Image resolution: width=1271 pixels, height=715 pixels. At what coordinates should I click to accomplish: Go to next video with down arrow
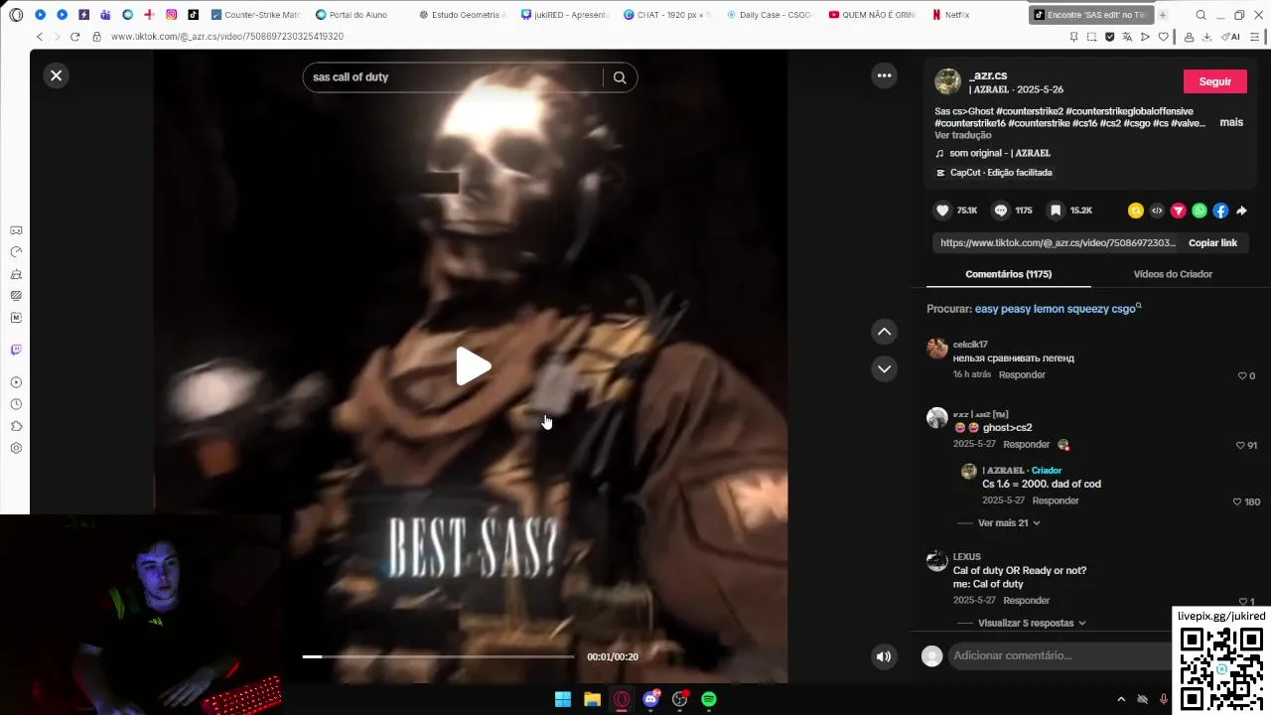click(884, 368)
